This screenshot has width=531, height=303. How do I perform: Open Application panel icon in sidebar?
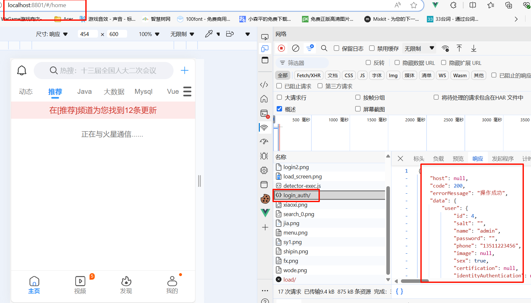click(264, 185)
